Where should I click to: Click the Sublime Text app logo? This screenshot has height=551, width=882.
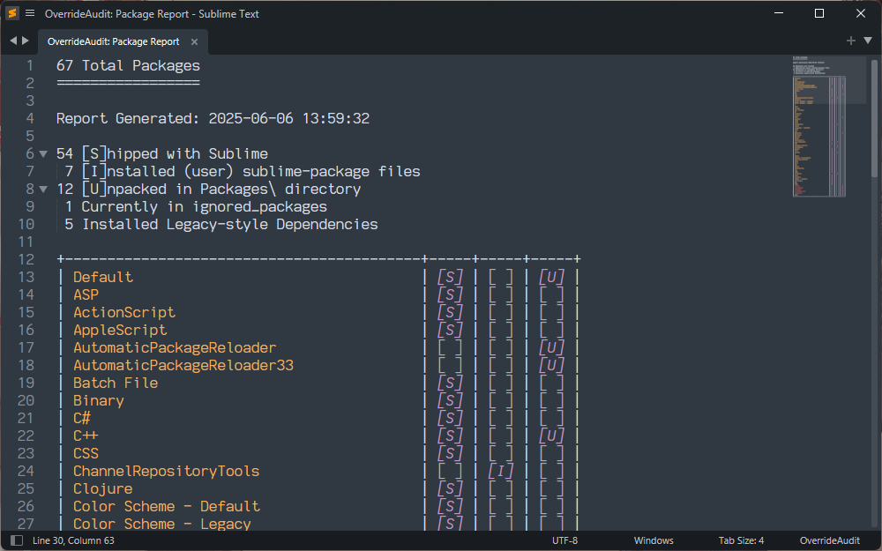12,13
